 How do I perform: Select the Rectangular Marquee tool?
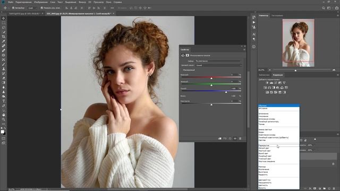coord(4,23)
